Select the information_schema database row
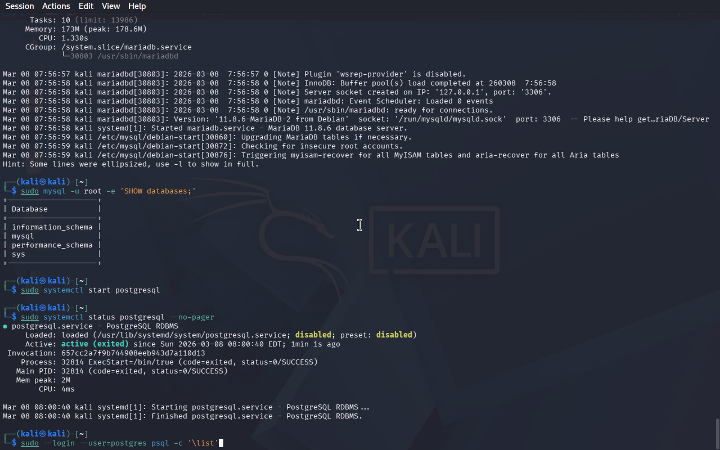720x450 pixels. coord(52,227)
